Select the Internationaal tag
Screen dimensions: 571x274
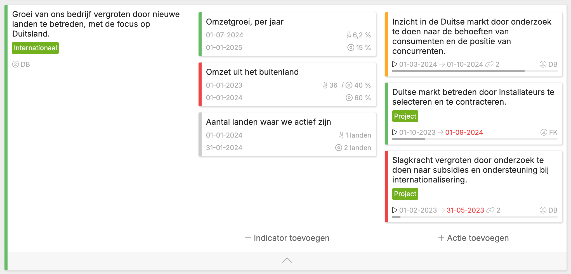(35, 48)
